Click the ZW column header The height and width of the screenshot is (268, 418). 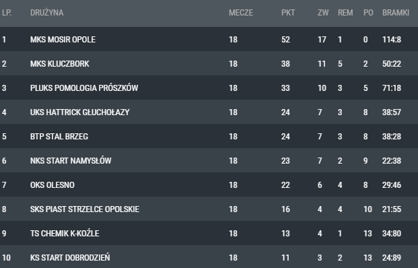pyautogui.click(x=323, y=13)
